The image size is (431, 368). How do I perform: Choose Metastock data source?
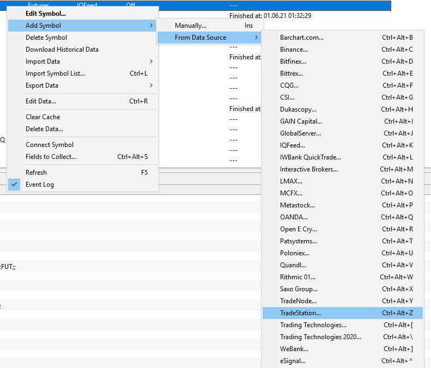(x=343, y=205)
